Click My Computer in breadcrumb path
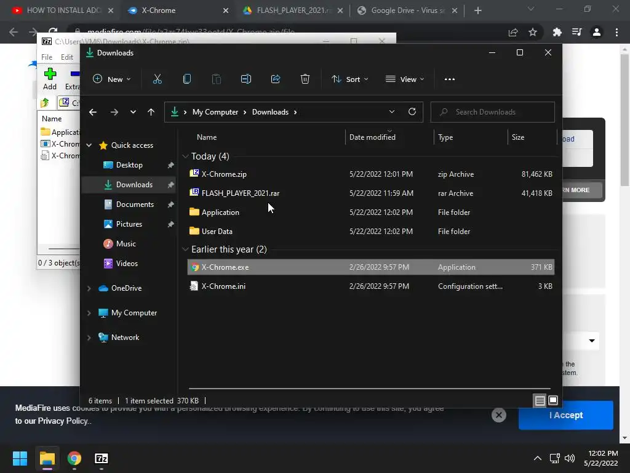630x473 pixels. coord(215,112)
